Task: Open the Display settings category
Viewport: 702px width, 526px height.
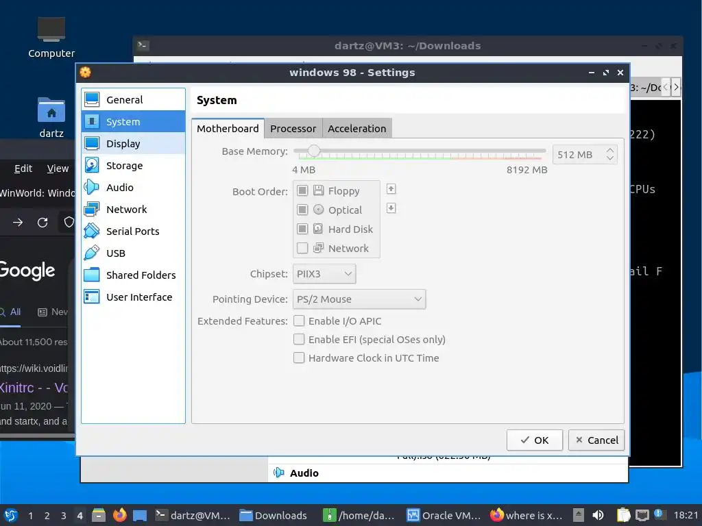Action: (x=133, y=144)
